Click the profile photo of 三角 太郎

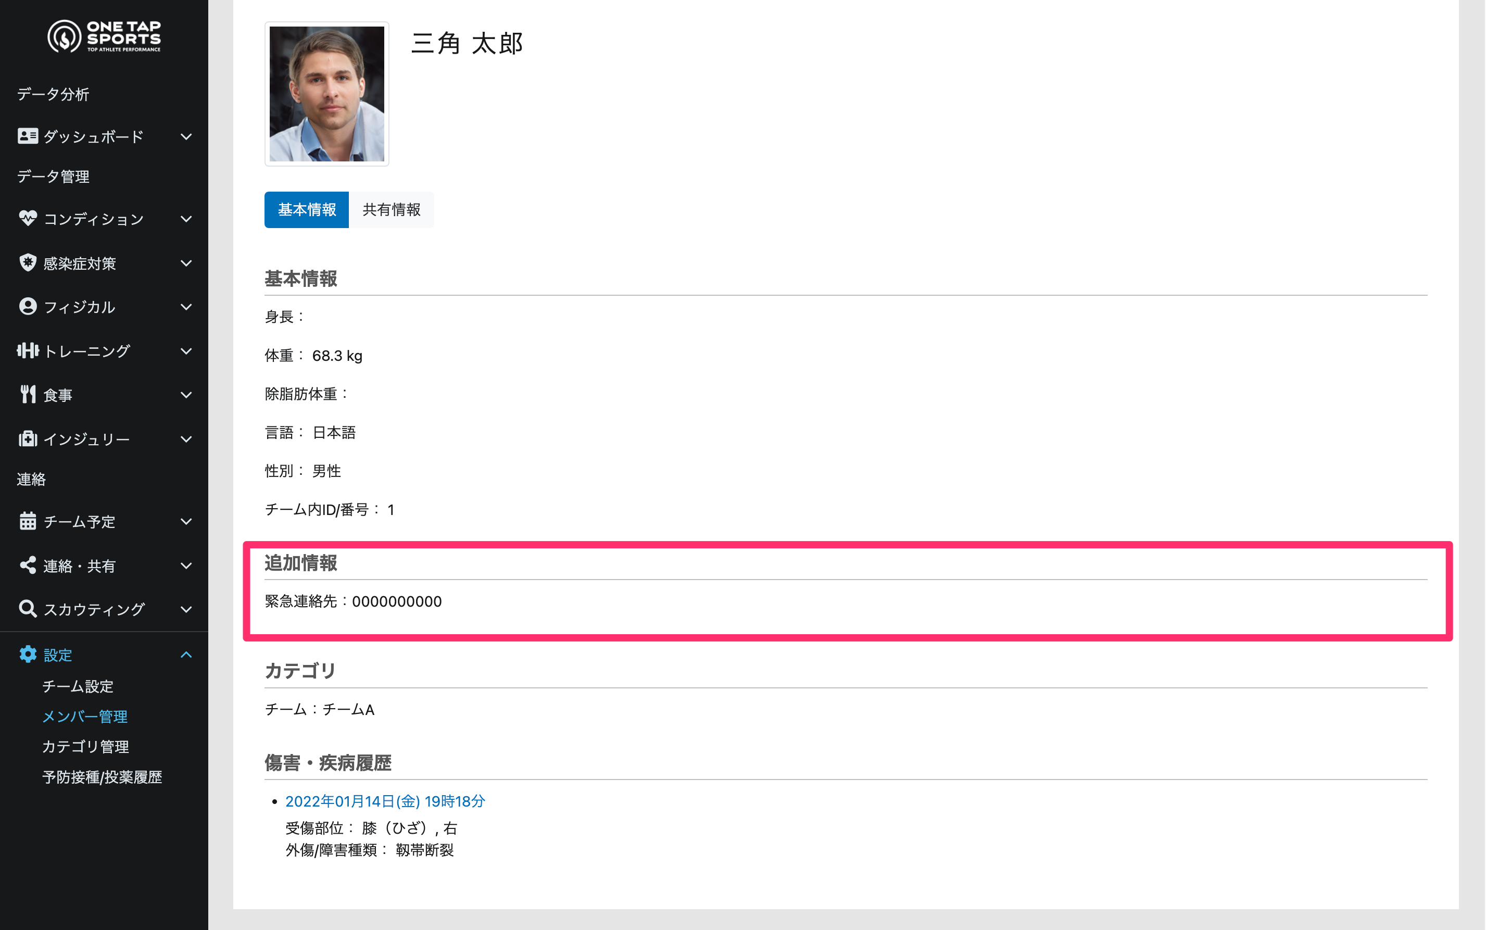326,94
